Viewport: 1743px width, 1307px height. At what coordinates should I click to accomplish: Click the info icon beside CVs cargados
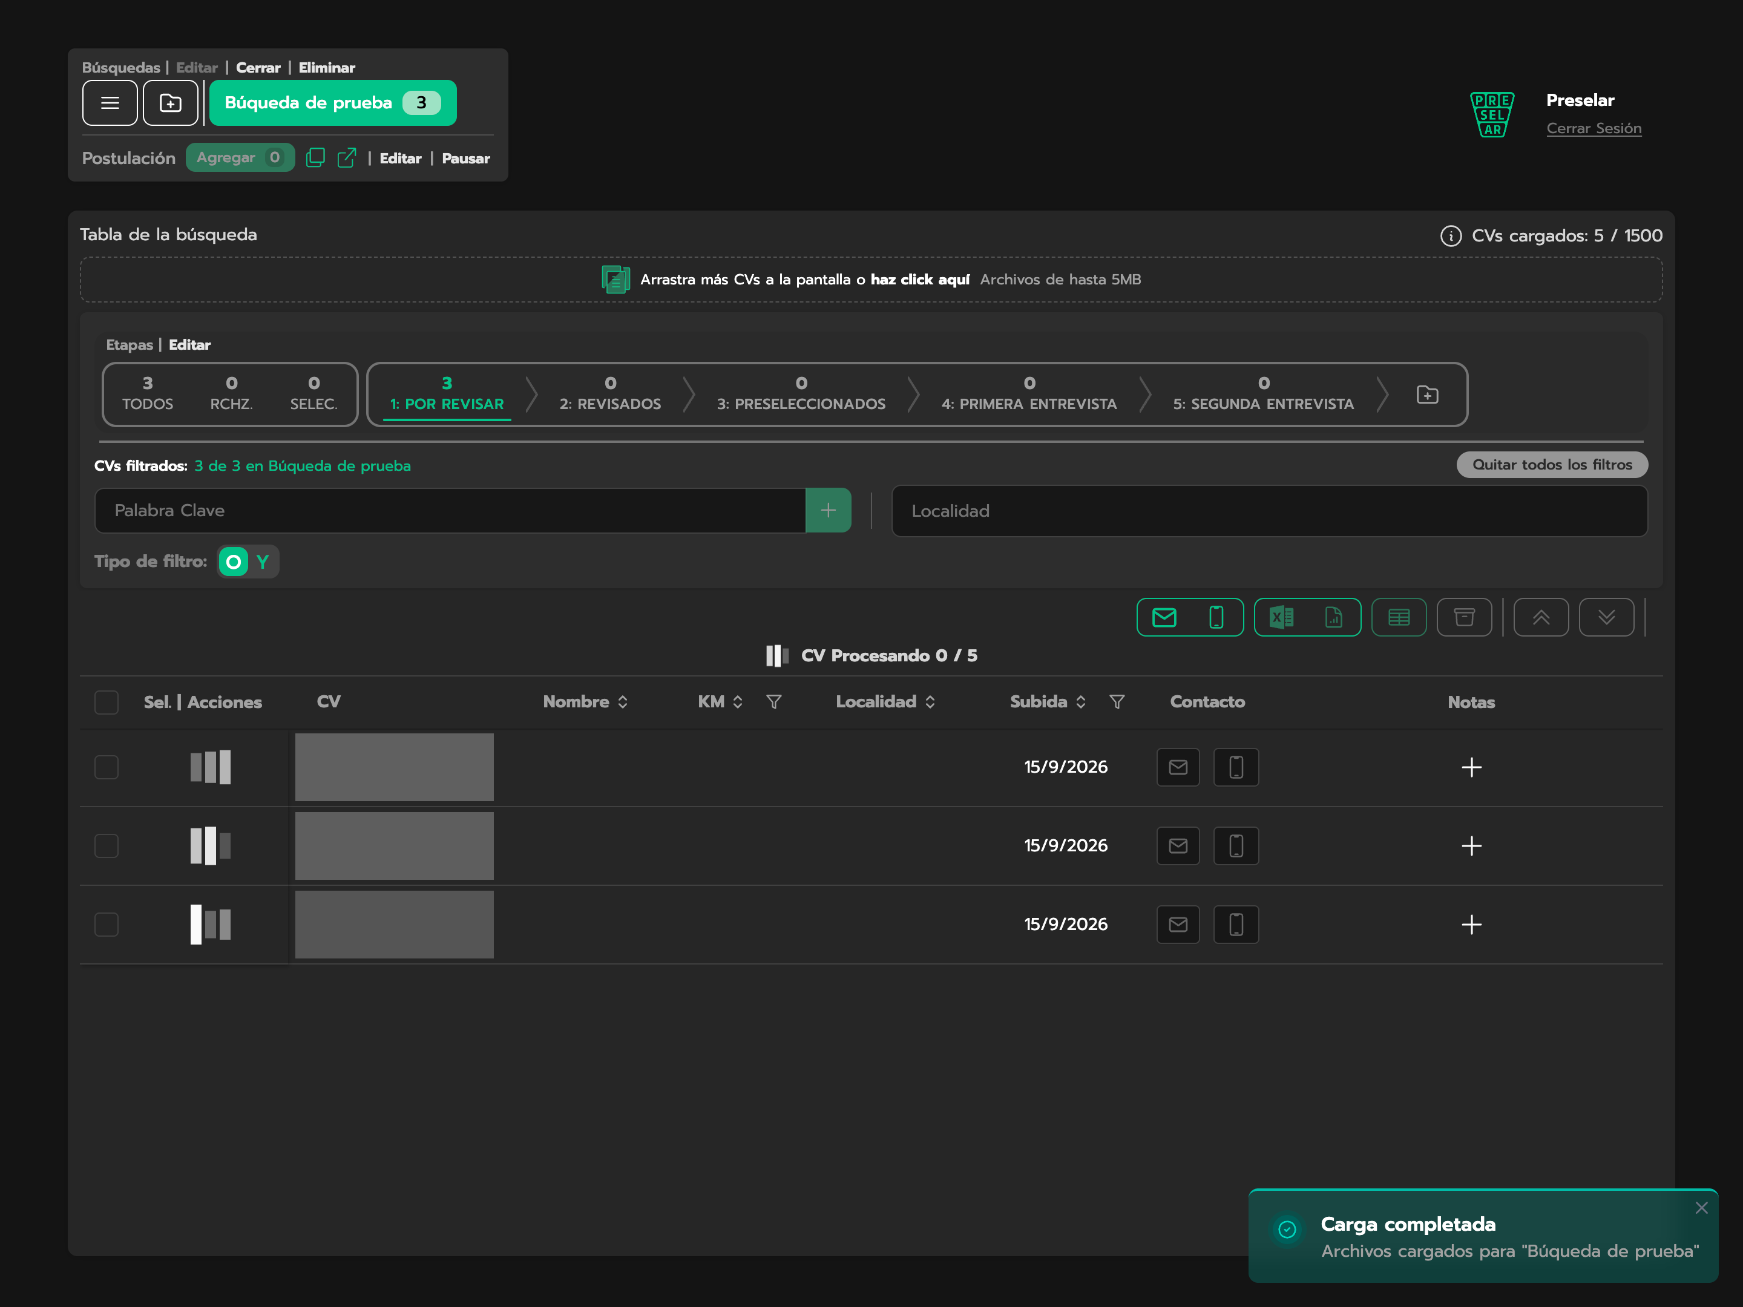pyautogui.click(x=1451, y=235)
